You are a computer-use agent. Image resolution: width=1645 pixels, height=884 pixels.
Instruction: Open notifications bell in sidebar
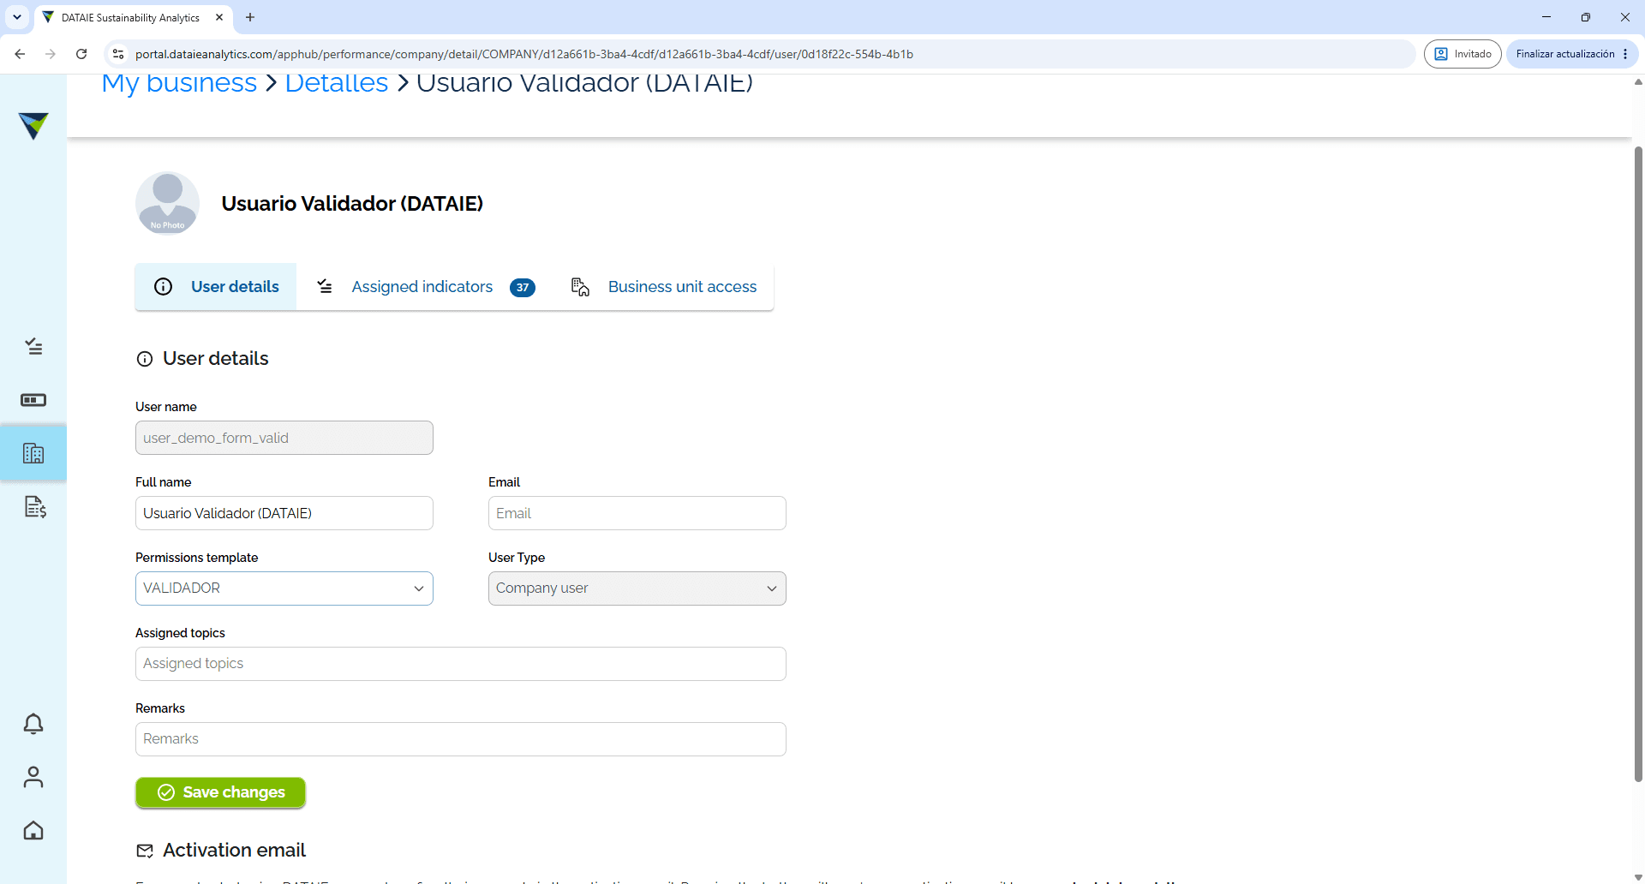click(x=33, y=724)
